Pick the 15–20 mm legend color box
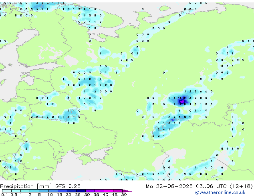This screenshot has width=254, height=196. coord(62,191)
